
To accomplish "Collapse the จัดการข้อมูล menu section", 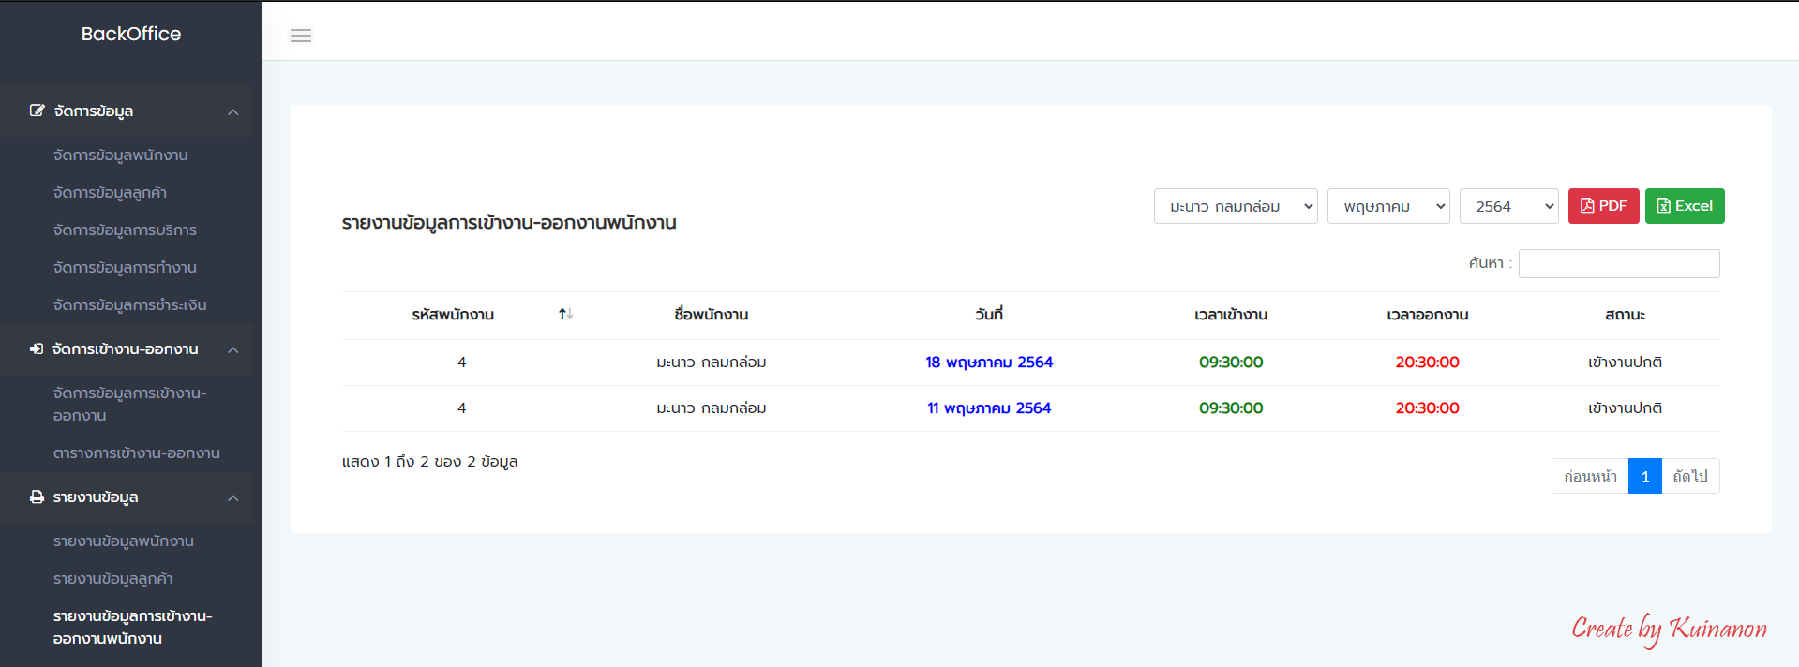I will coord(232,111).
